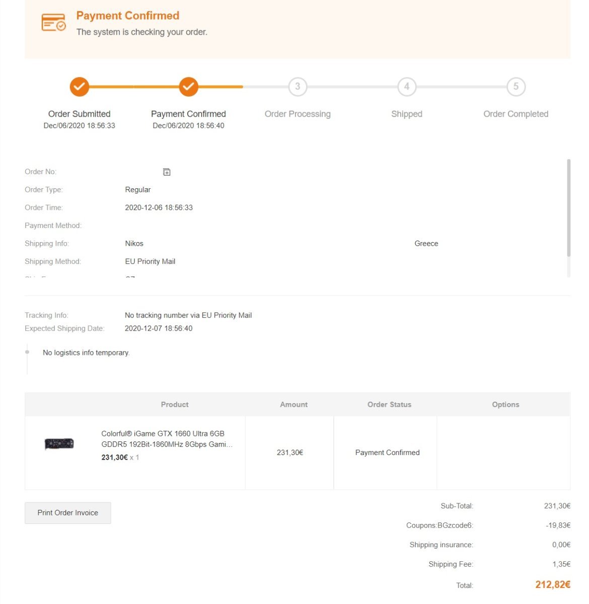Click the step 4 Shipped circle

coord(407,87)
